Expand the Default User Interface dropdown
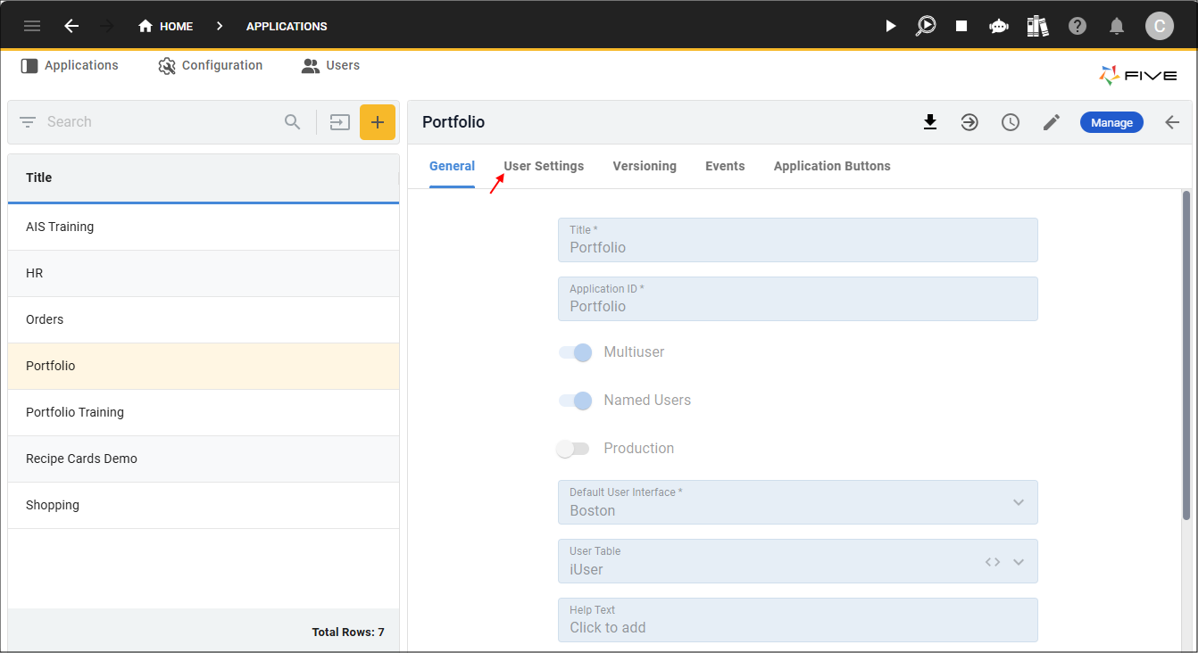1198x653 pixels. pyautogui.click(x=1019, y=502)
